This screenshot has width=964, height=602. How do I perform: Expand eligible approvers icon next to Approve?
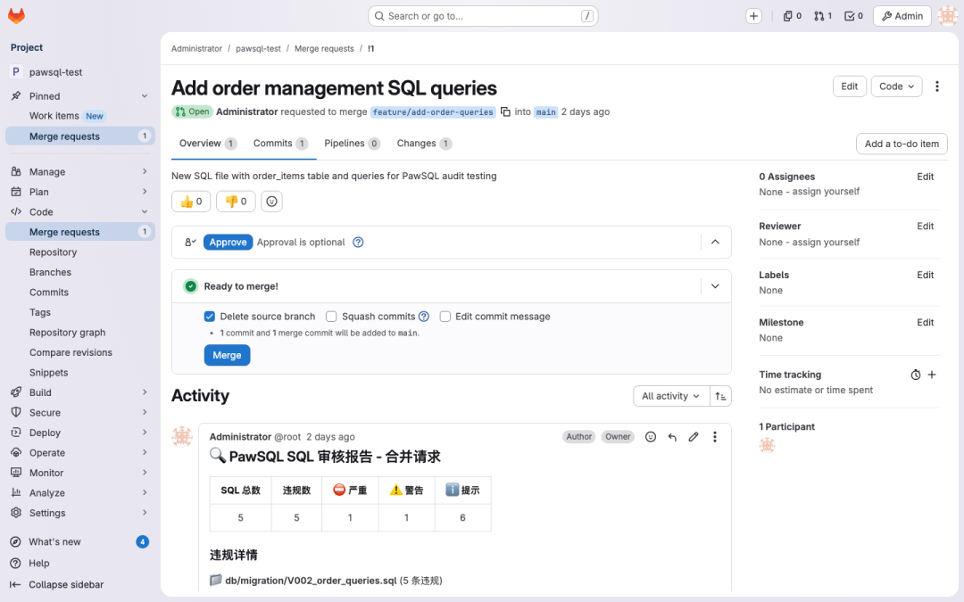191,242
